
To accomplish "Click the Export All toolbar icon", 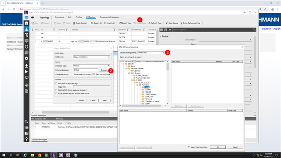I will pos(92,23).
